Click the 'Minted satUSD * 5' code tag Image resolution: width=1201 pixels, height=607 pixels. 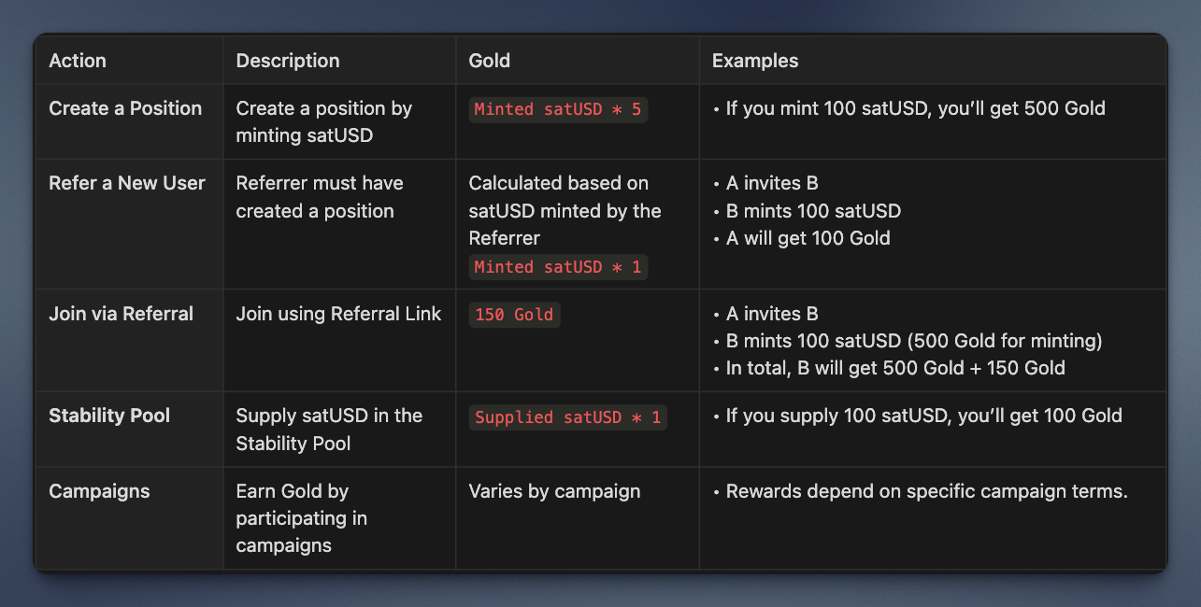click(558, 109)
